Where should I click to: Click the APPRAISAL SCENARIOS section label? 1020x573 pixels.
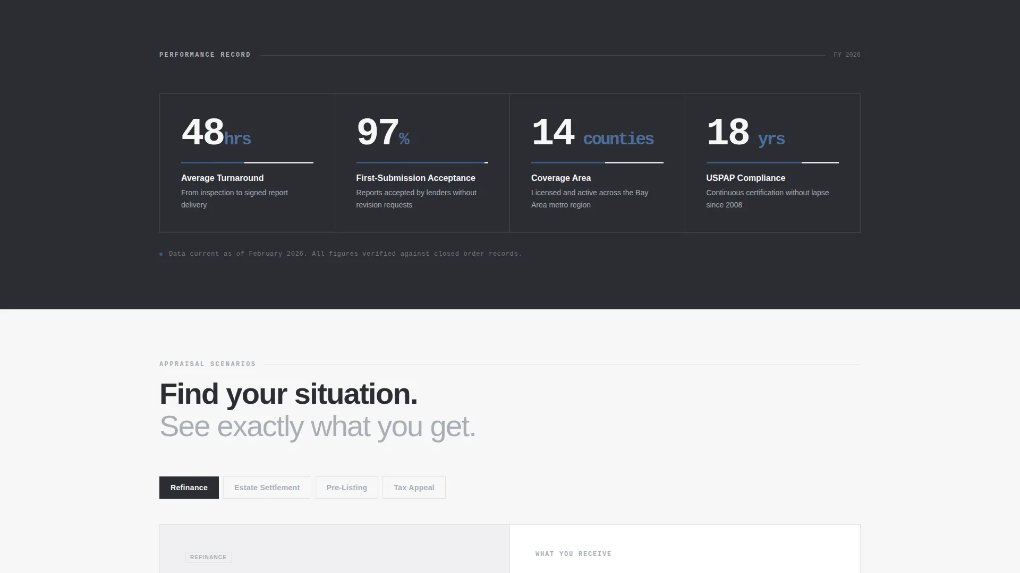(x=208, y=364)
